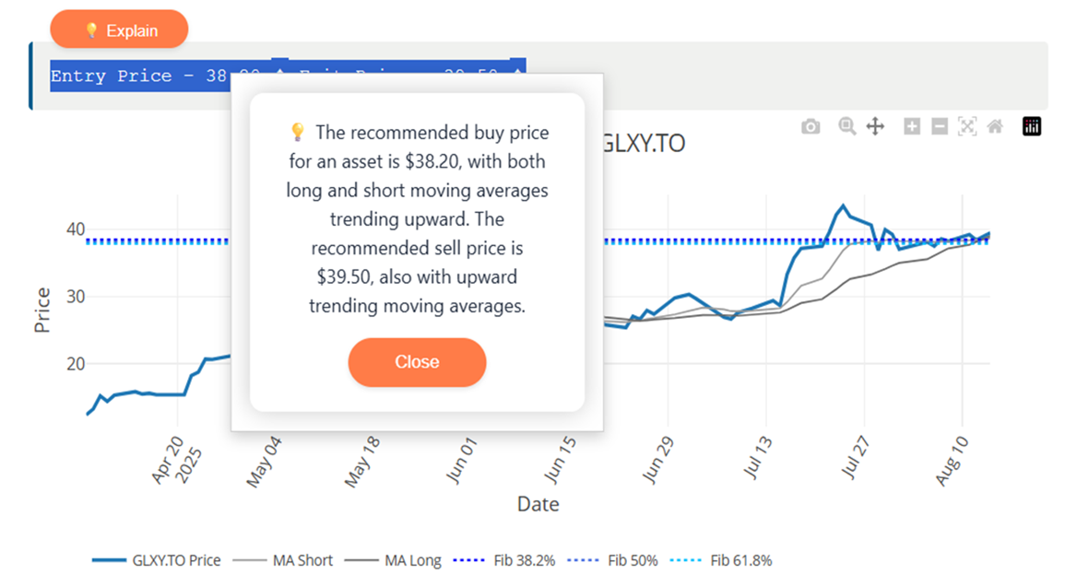This screenshot has height=586, width=1077.
Task: Close the explanation popup
Action: coord(417,362)
